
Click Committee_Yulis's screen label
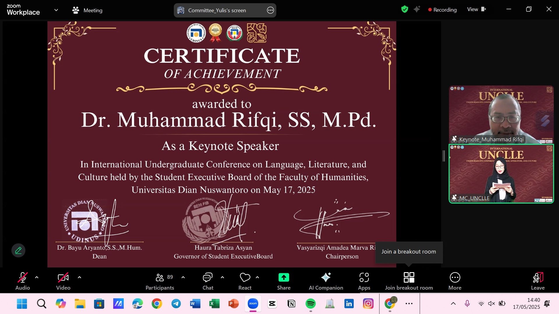click(217, 10)
